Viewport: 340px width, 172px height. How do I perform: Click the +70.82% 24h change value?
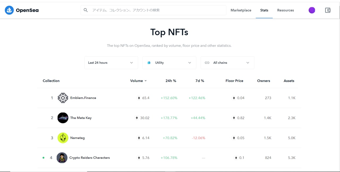pos(170,138)
